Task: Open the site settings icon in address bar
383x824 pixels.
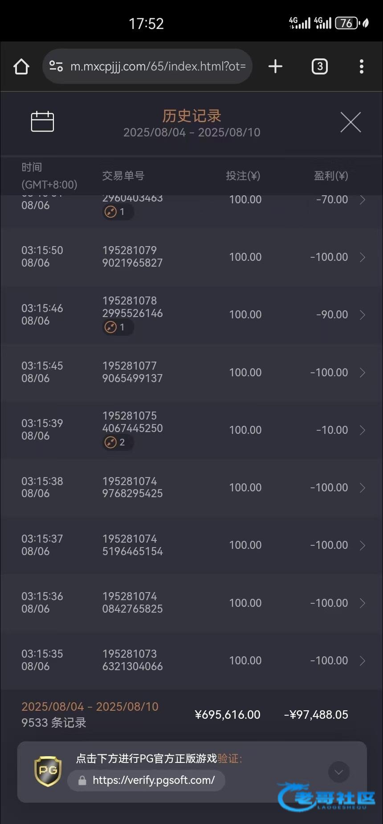Action: pyautogui.click(x=56, y=66)
